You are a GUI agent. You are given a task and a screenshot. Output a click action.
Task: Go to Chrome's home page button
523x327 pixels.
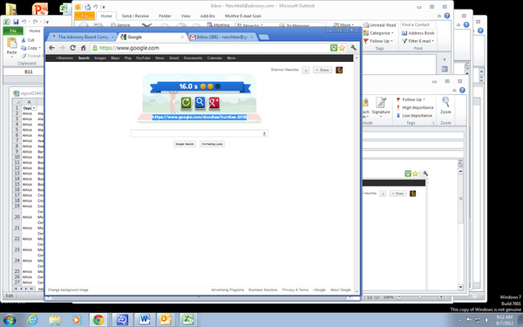click(83, 48)
